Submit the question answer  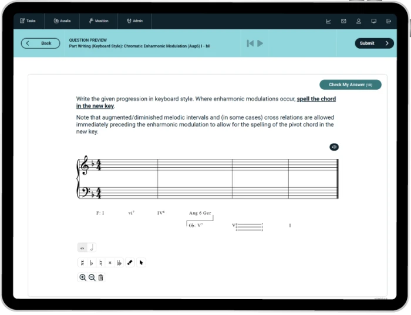[374, 43]
